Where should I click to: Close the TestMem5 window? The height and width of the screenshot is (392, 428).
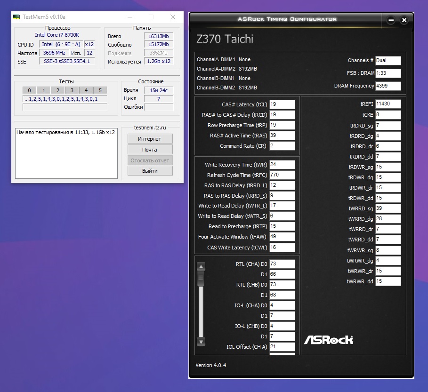coord(172,17)
